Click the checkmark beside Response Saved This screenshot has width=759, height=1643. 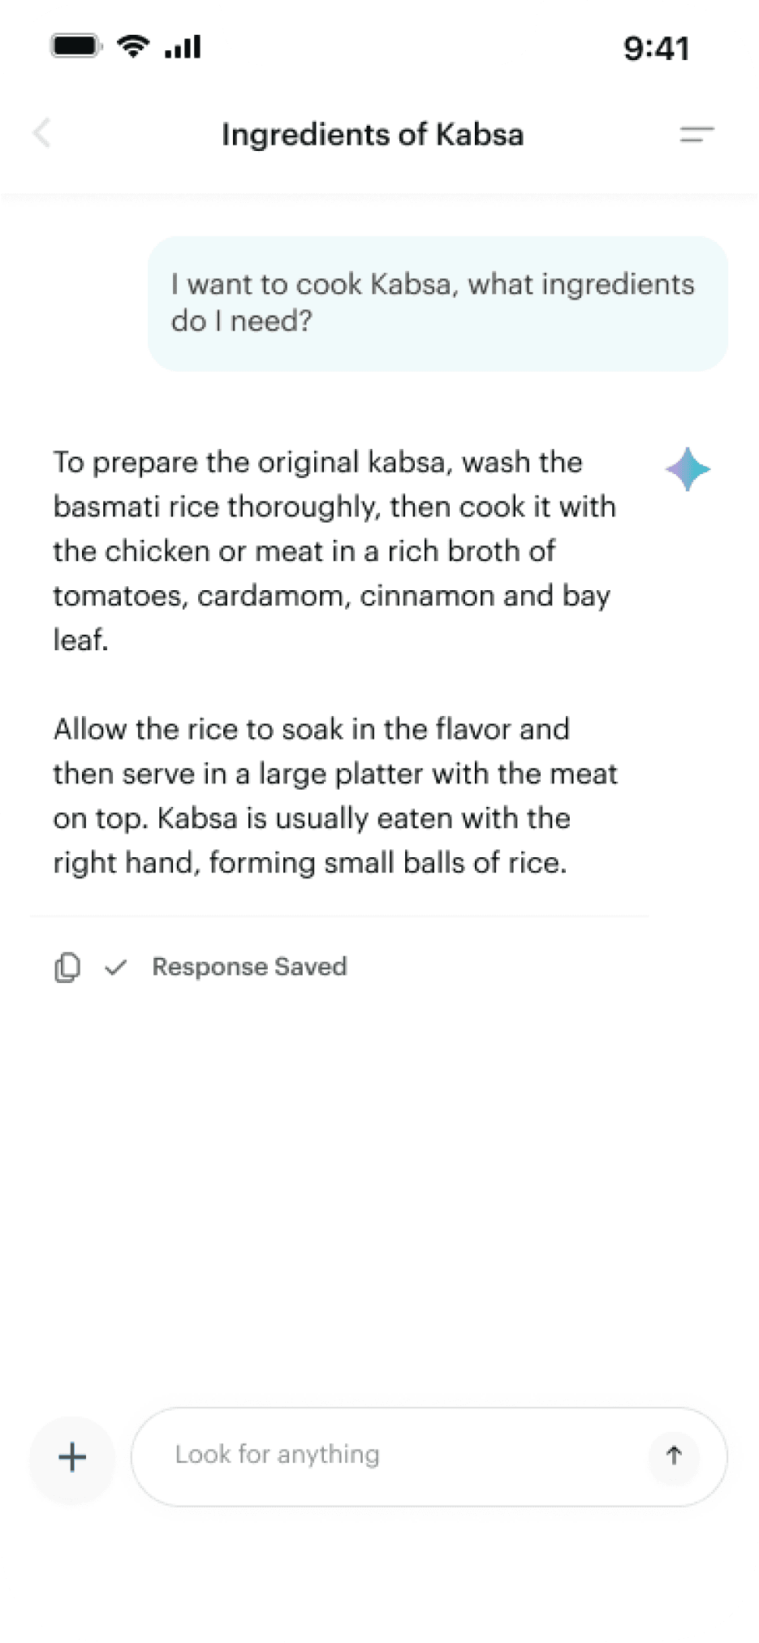pos(116,967)
